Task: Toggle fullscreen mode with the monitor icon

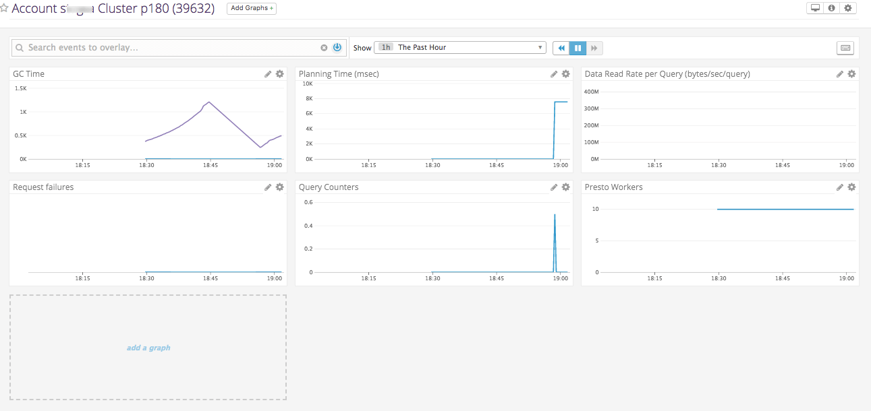Action: [816, 8]
